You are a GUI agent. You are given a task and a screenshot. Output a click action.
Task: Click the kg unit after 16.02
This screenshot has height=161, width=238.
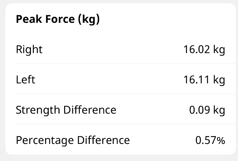[219, 50]
